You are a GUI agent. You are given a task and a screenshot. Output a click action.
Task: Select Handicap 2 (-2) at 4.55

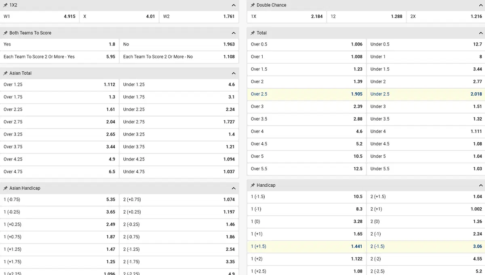point(426,259)
